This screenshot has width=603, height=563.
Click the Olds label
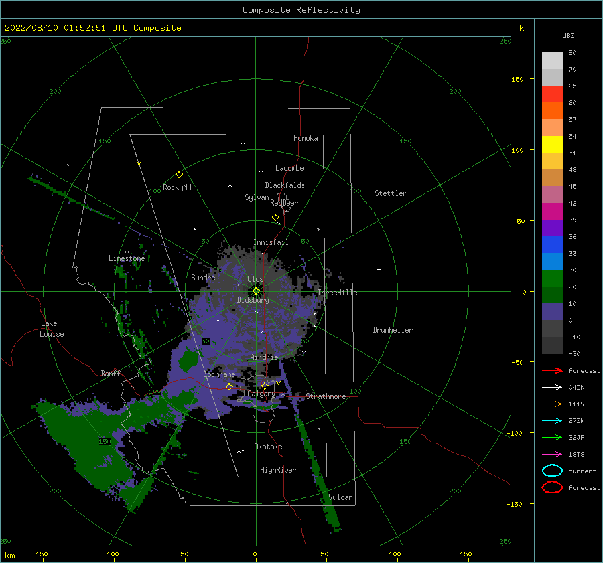point(255,279)
